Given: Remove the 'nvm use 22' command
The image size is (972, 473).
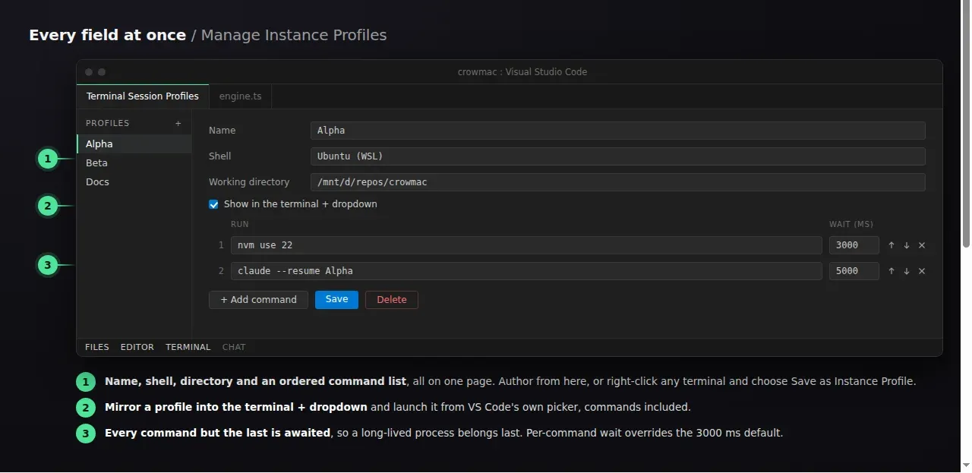Looking at the screenshot, I should 922,245.
